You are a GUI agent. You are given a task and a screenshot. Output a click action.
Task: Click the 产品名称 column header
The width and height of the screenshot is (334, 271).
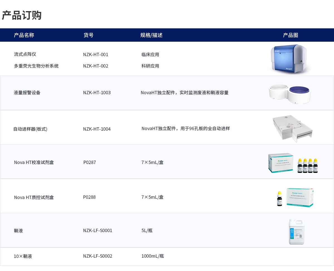(24, 35)
